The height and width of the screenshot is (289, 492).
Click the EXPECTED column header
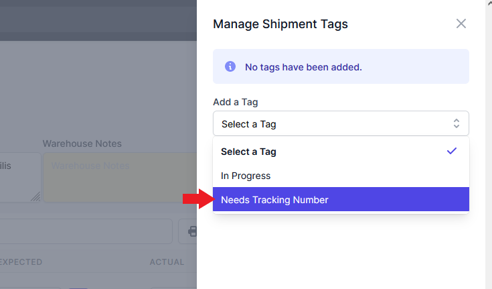(21, 262)
